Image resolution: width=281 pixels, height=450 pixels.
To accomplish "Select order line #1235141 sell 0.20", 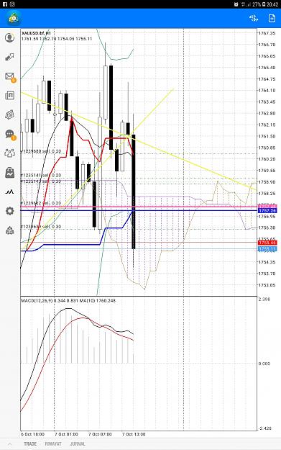I will [41, 175].
